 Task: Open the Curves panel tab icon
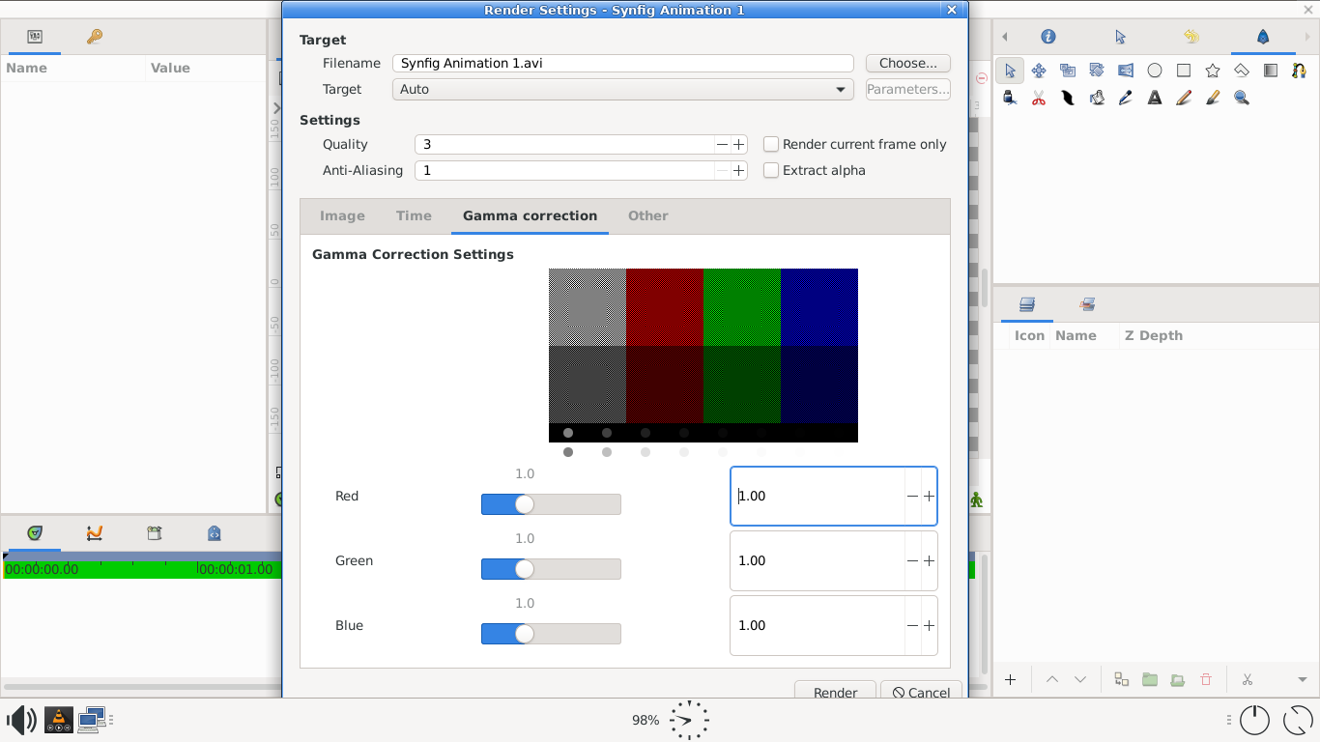[x=94, y=532]
